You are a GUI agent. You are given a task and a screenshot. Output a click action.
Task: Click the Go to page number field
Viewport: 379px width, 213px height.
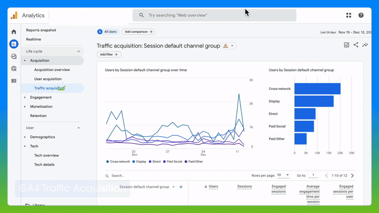pos(313,175)
